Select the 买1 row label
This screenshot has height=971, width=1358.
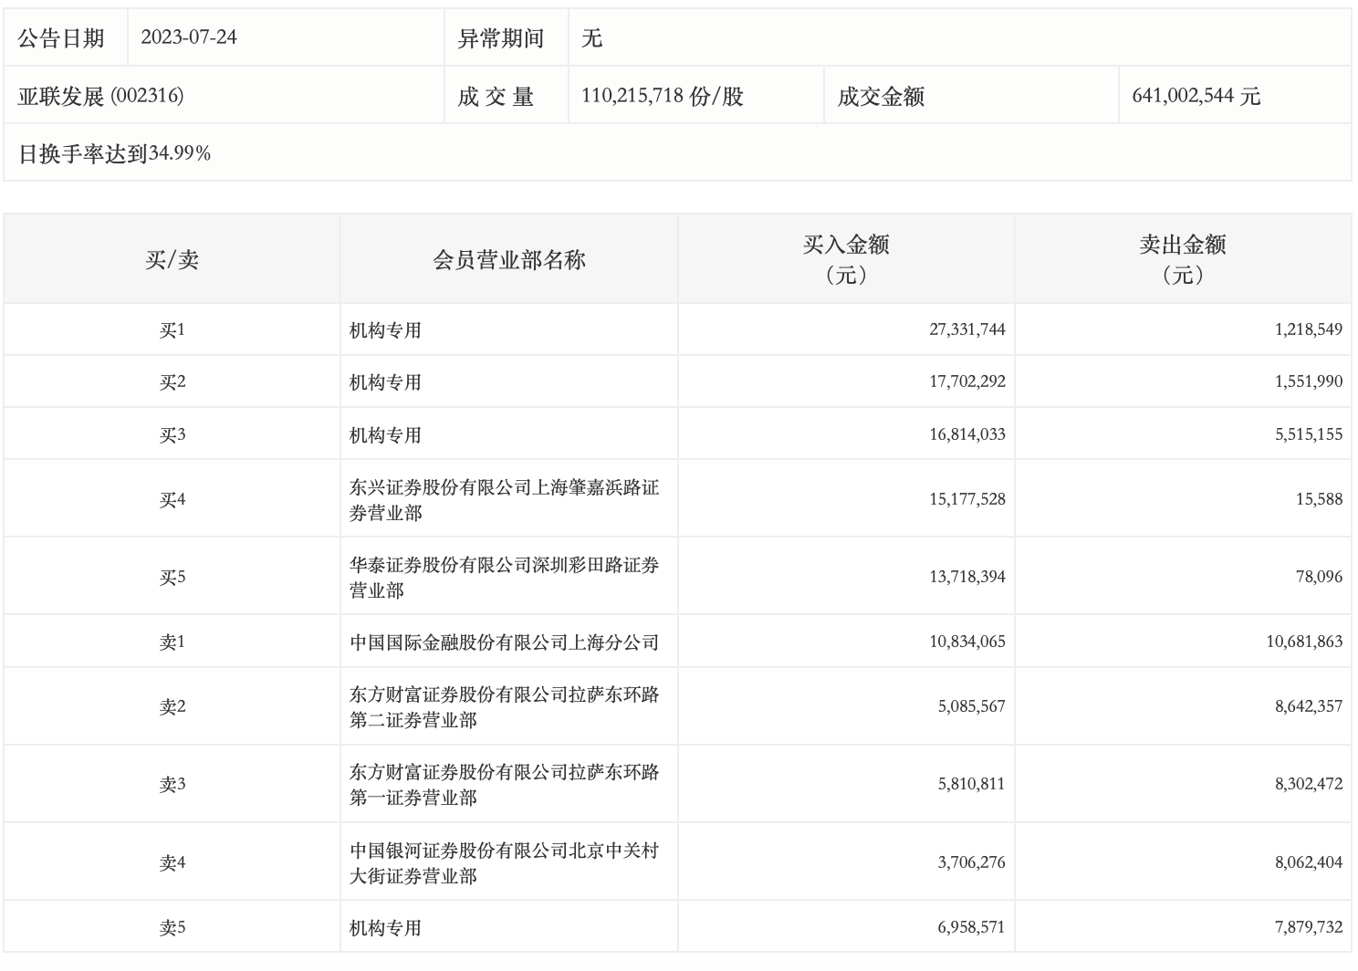pos(172,329)
